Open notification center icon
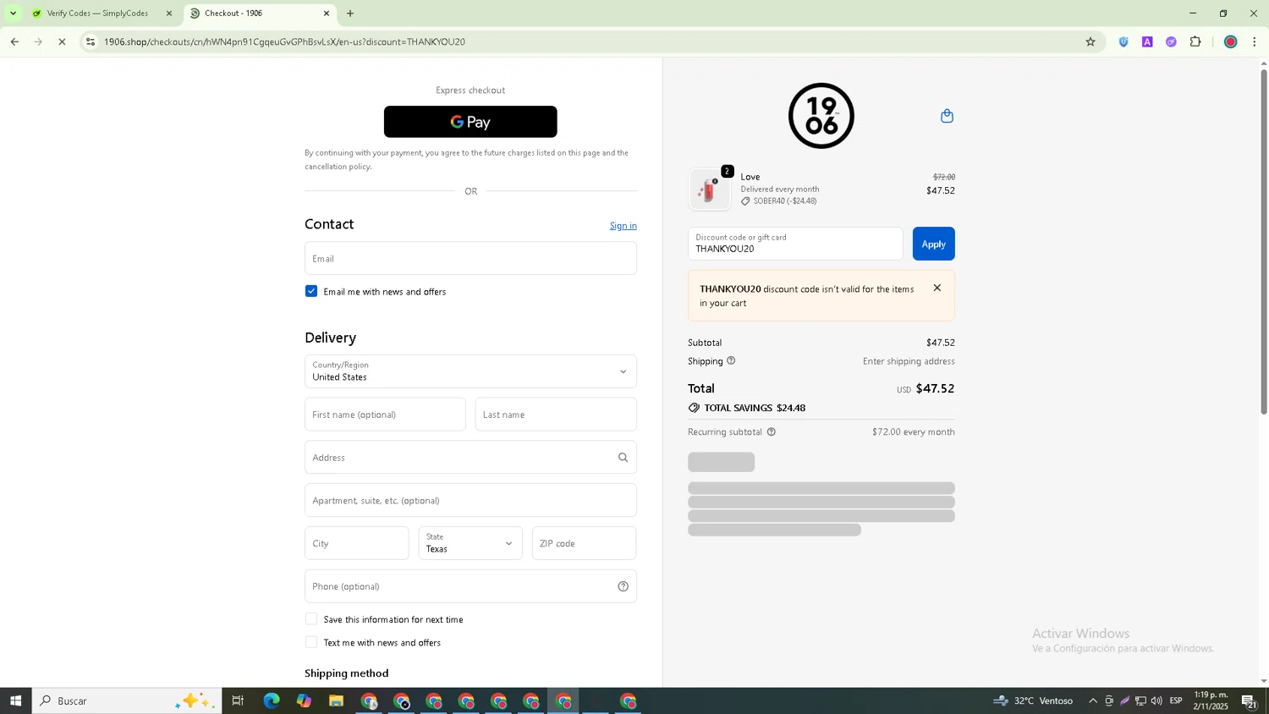 click(x=1249, y=700)
